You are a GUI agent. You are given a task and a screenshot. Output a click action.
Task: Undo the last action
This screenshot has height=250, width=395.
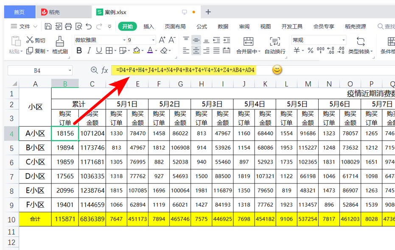click(90, 26)
